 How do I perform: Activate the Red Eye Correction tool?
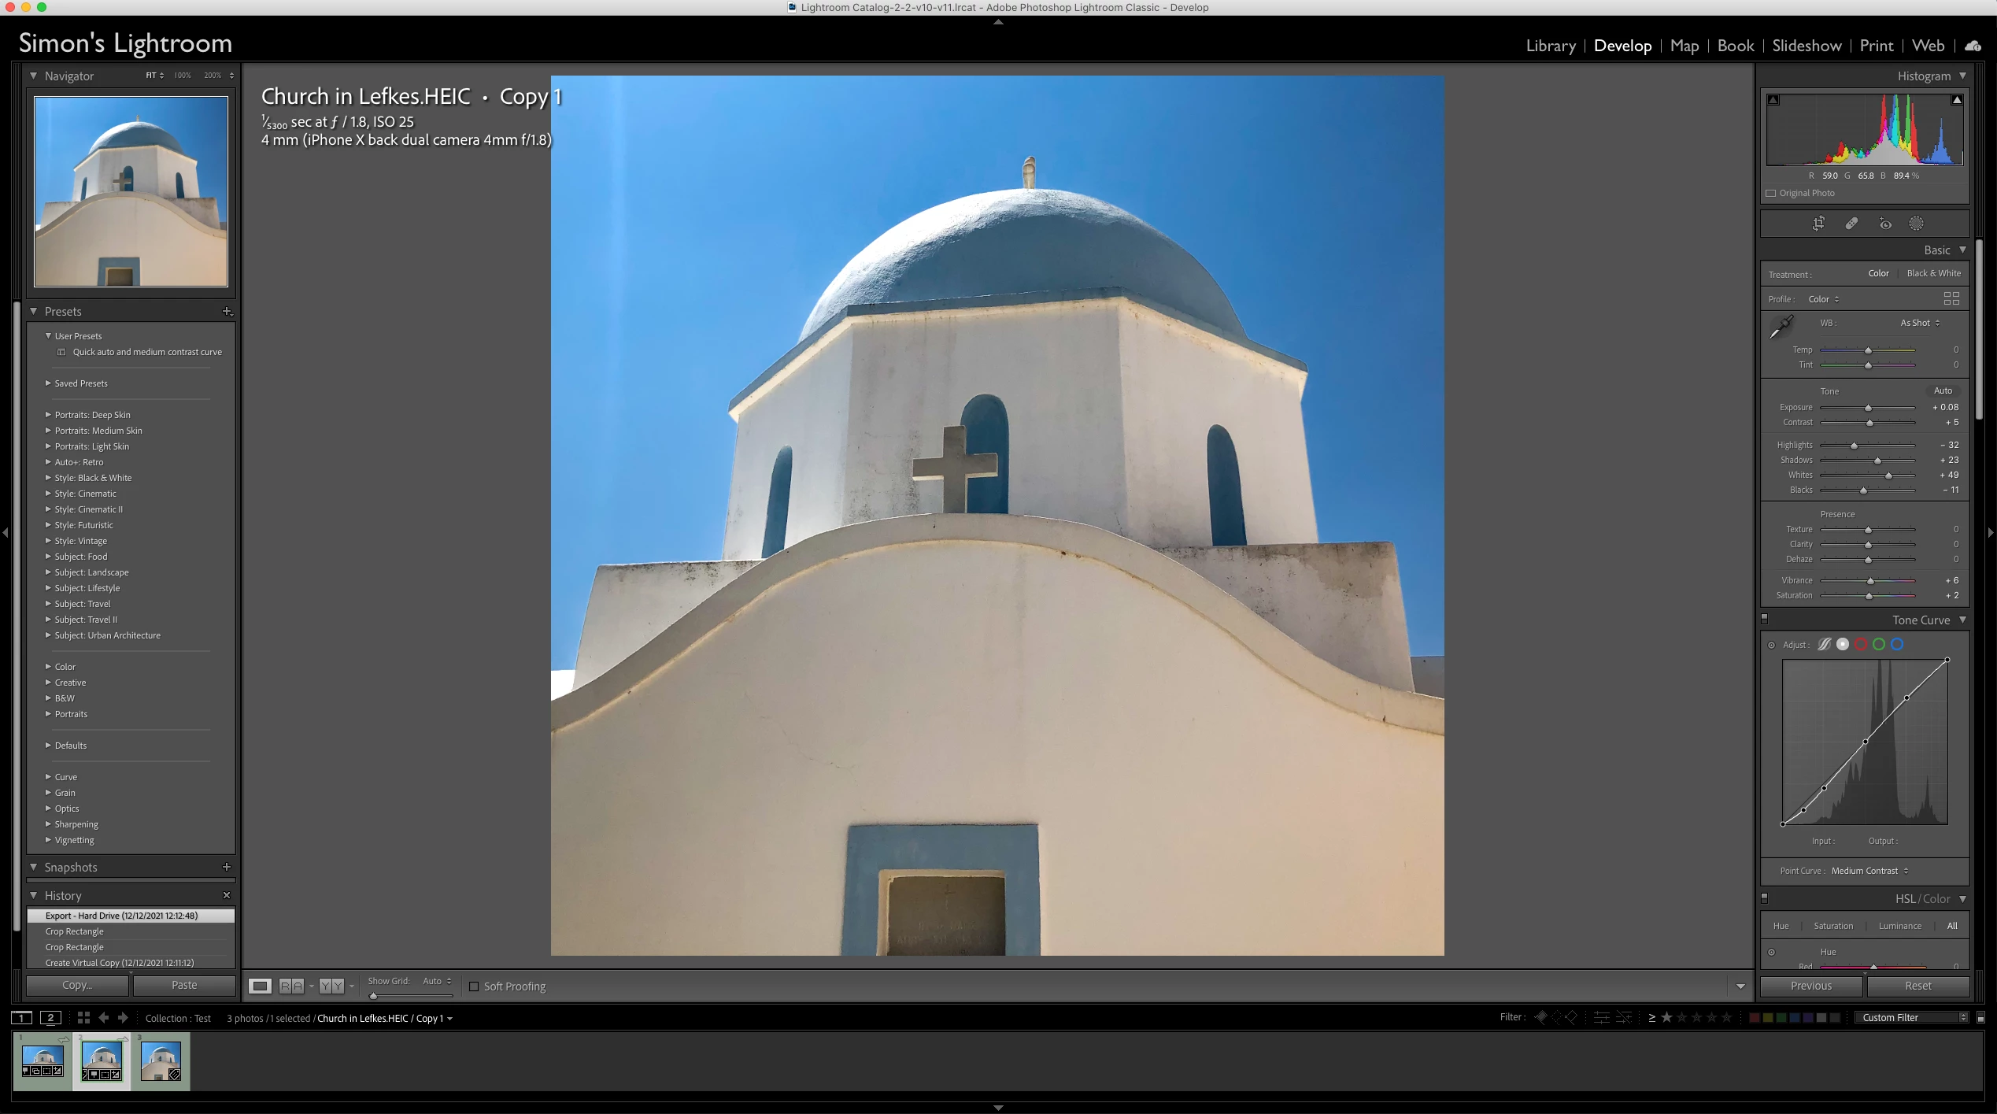1885,224
